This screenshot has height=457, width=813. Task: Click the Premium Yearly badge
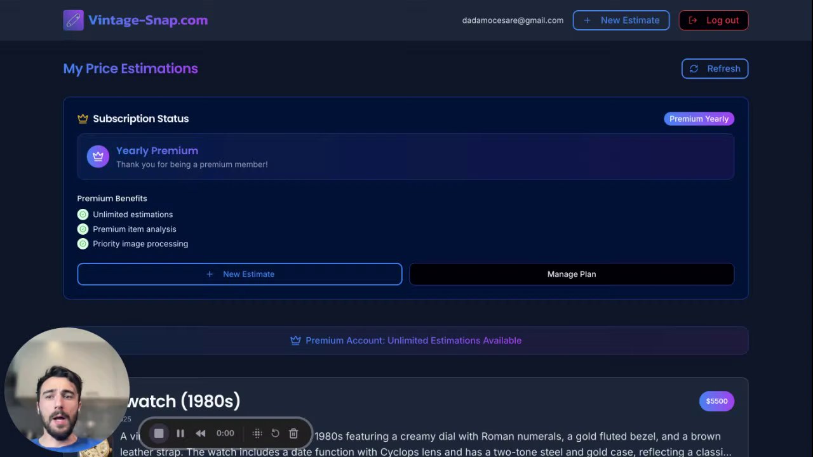[x=699, y=119]
